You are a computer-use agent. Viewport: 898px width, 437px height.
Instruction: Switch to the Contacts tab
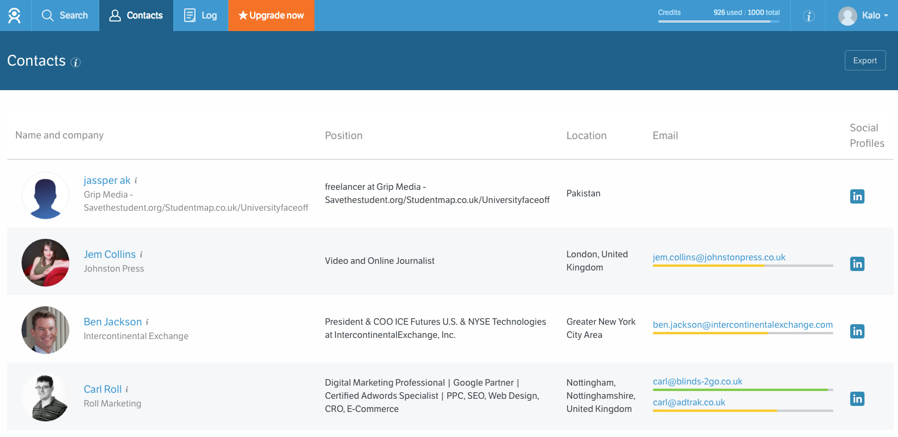tap(136, 16)
